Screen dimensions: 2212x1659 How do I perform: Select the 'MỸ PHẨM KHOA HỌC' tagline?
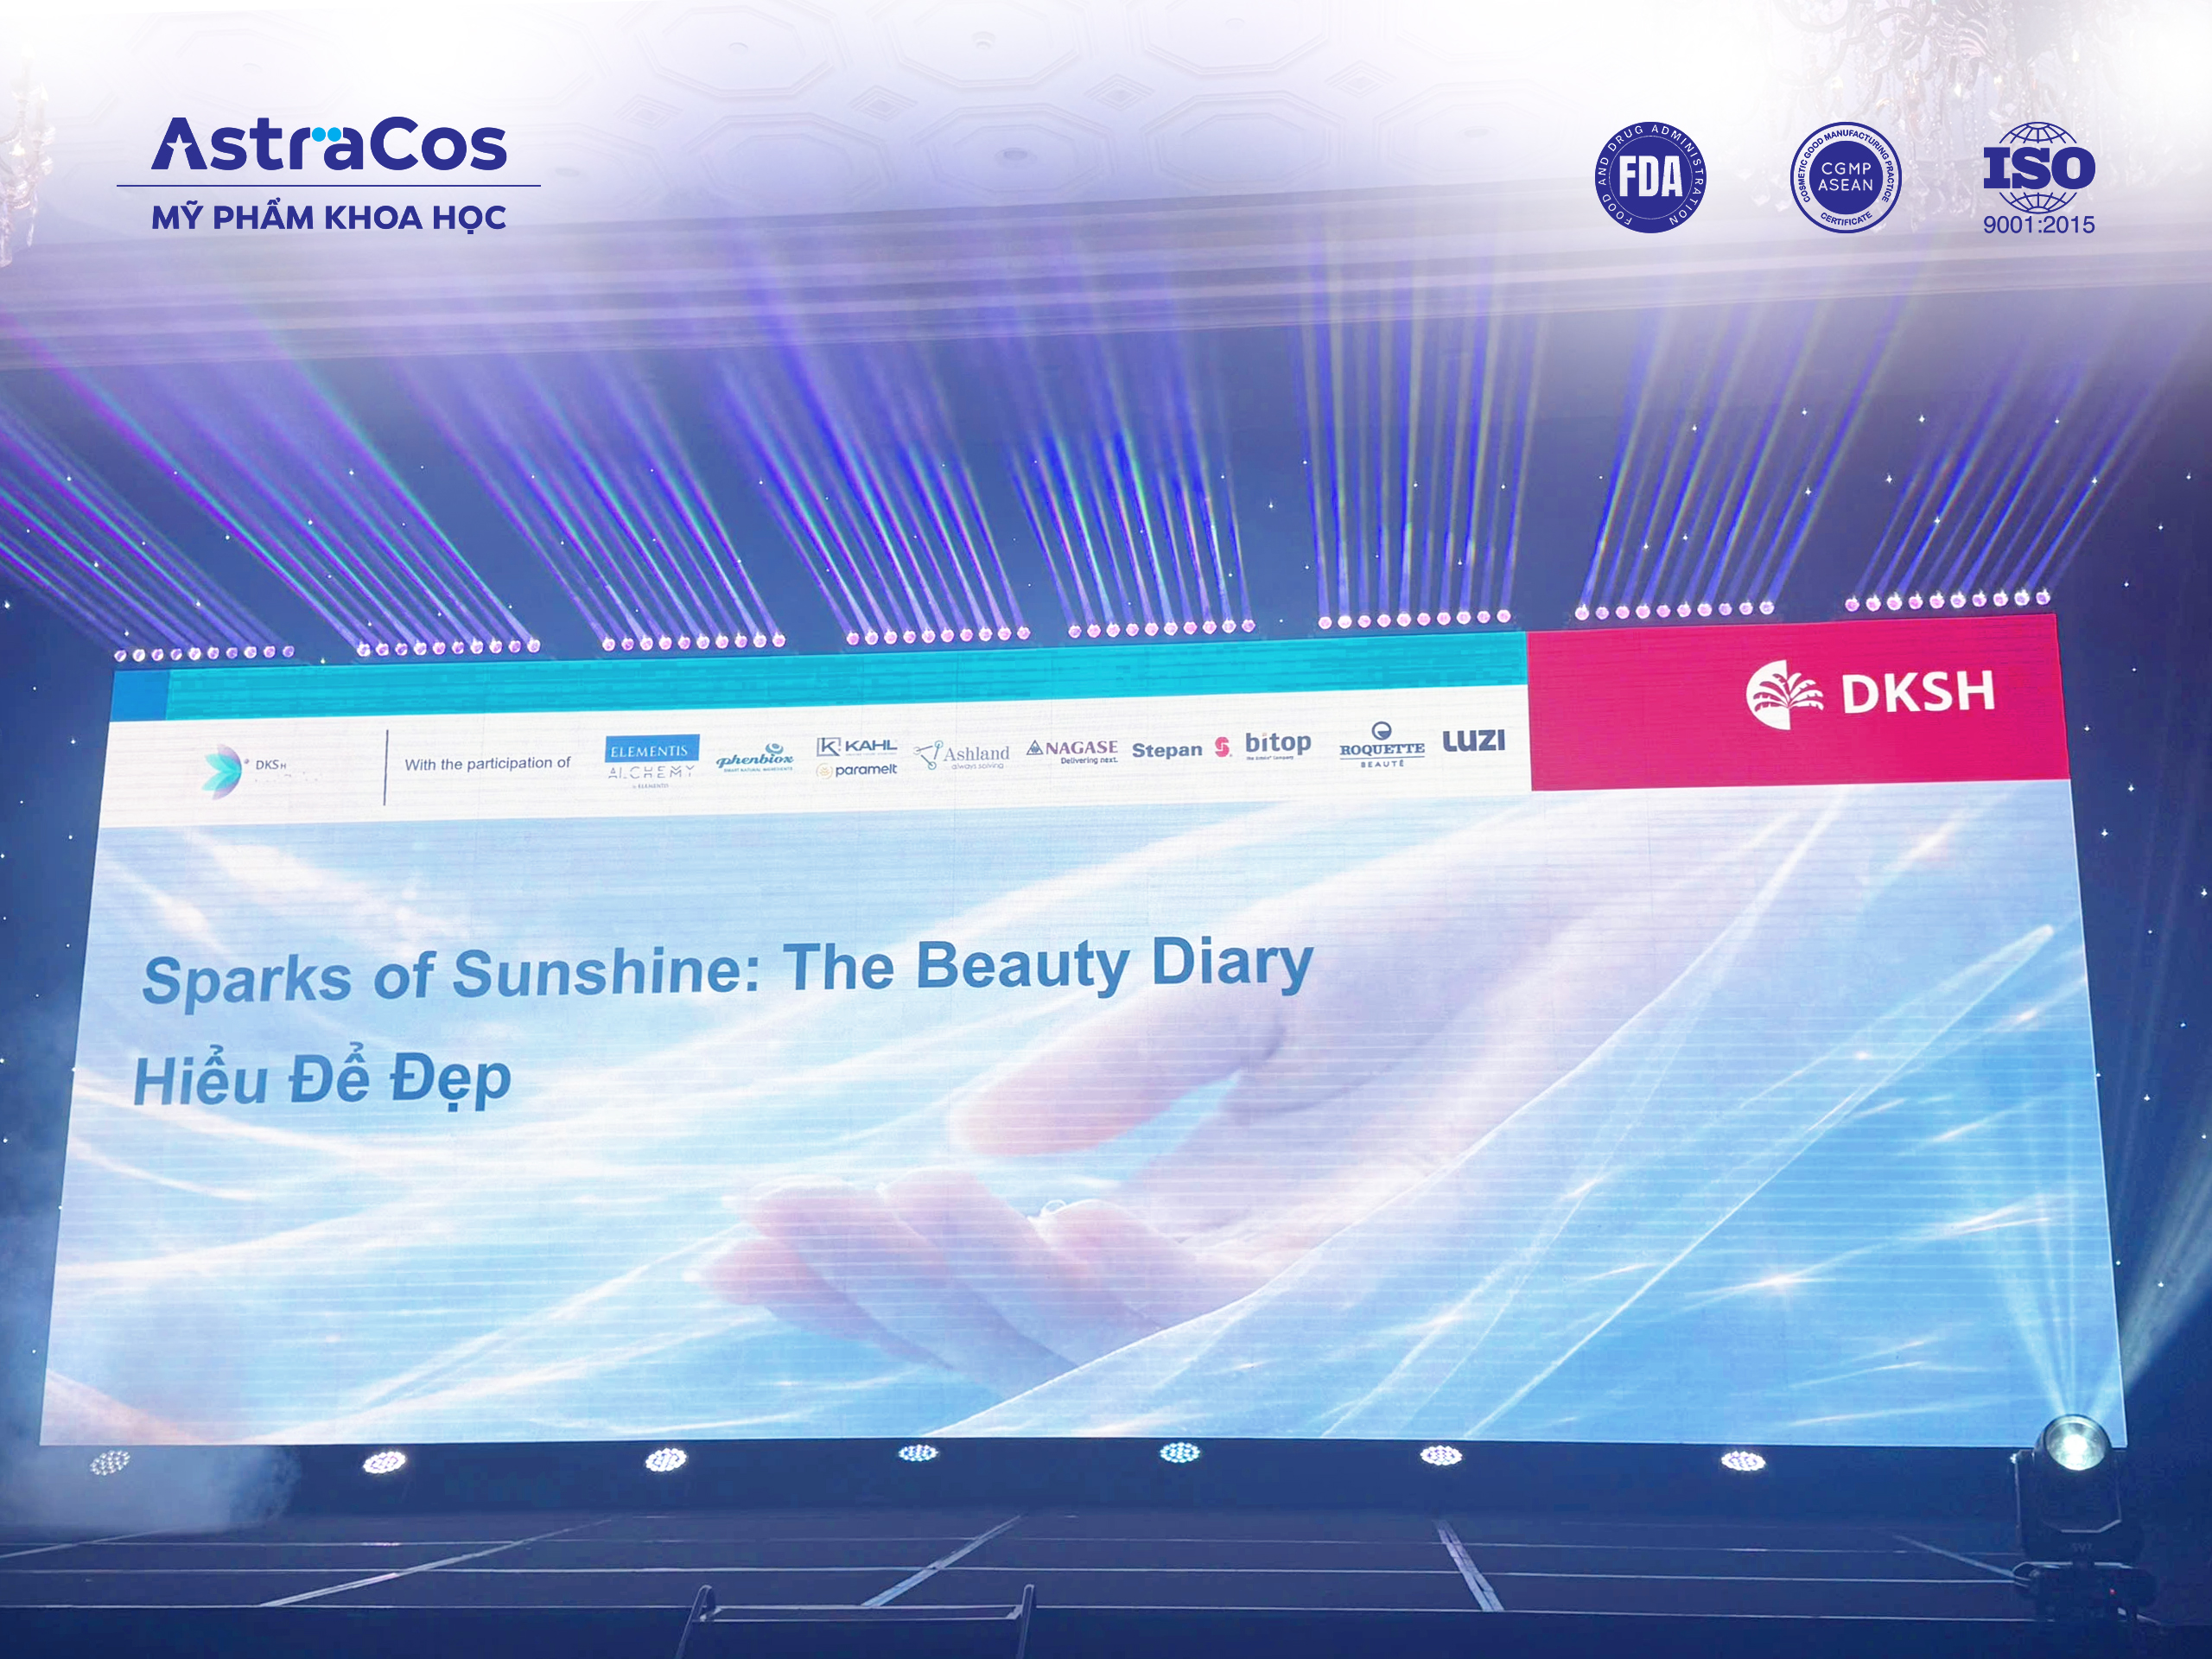[x=329, y=217]
